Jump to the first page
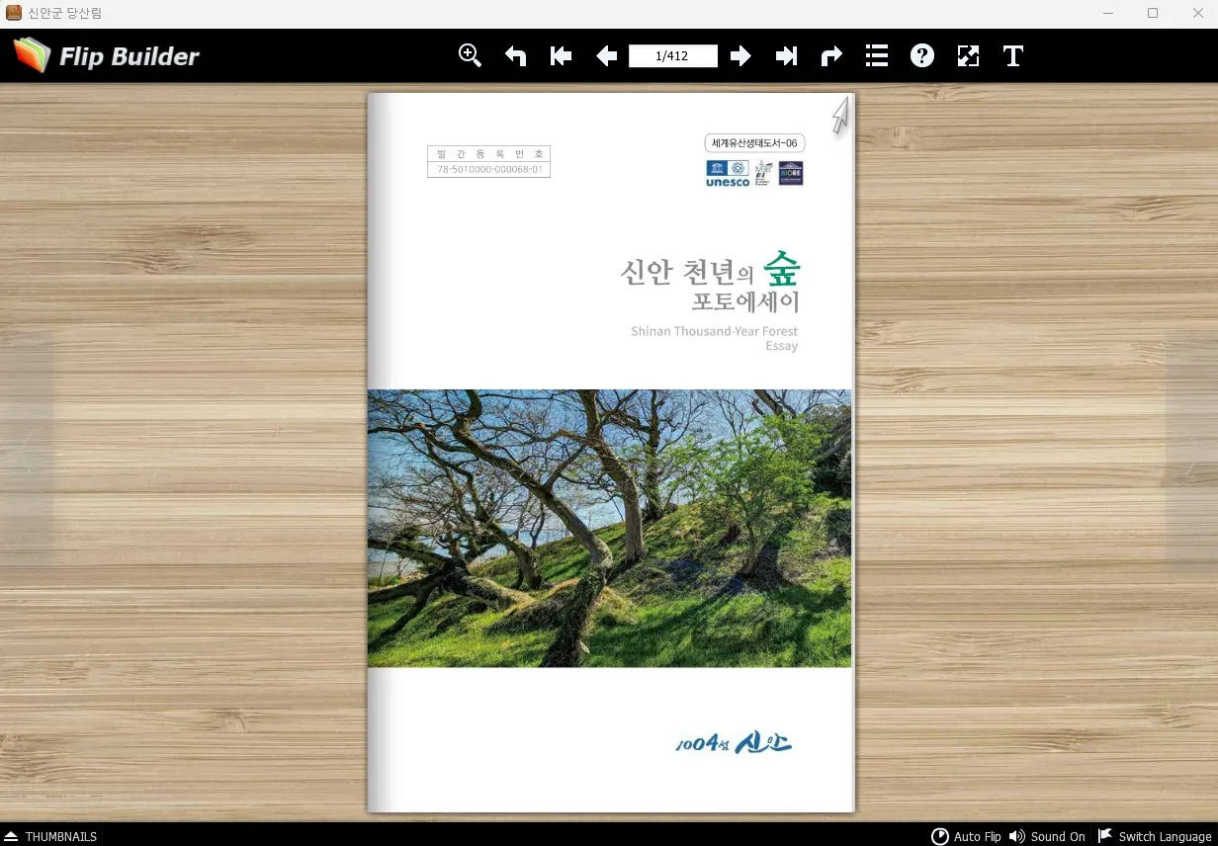The image size is (1218, 846). [x=561, y=56]
